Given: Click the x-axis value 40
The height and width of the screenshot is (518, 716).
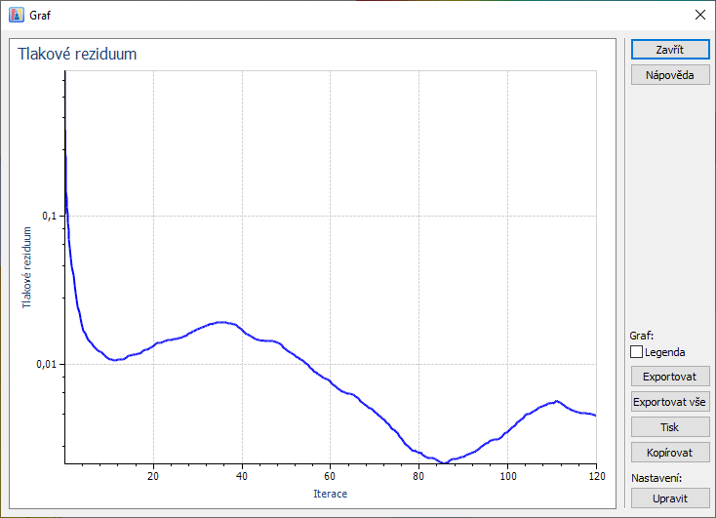Looking at the screenshot, I should [x=242, y=476].
